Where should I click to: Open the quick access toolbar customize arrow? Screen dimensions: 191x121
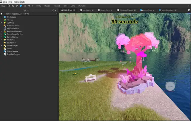click(33, 6)
